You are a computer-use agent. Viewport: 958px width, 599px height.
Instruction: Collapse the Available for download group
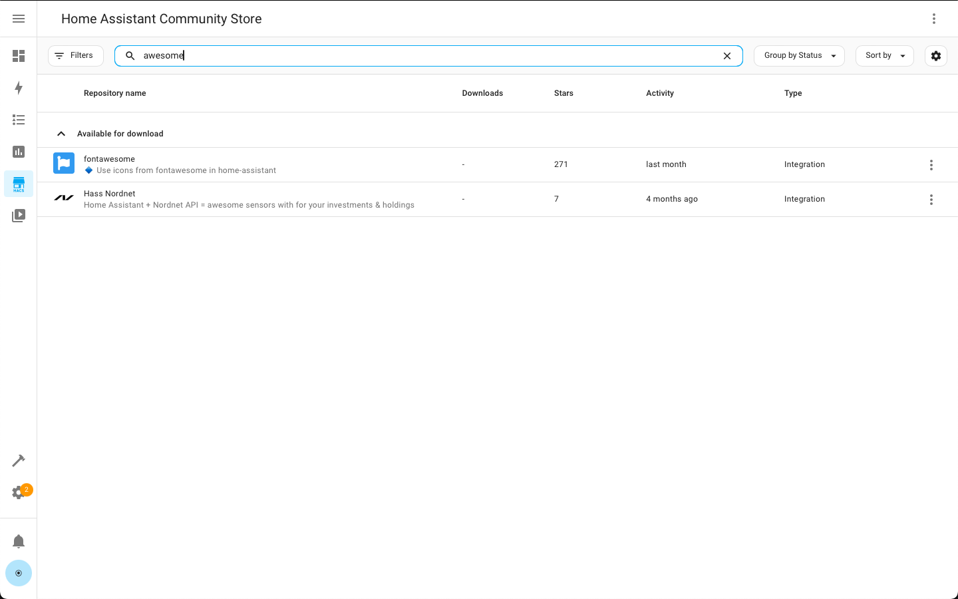(61, 134)
